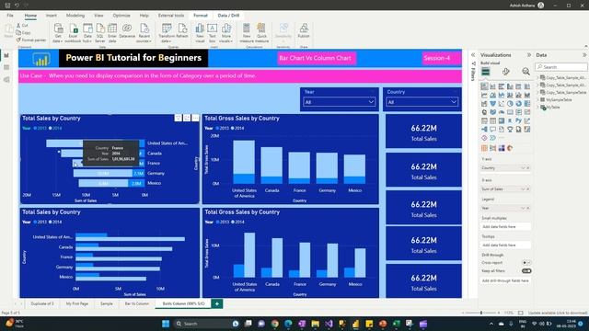The image size is (589, 331).
Task: Connect to SQL Server source
Action: [x=100, y=33]
